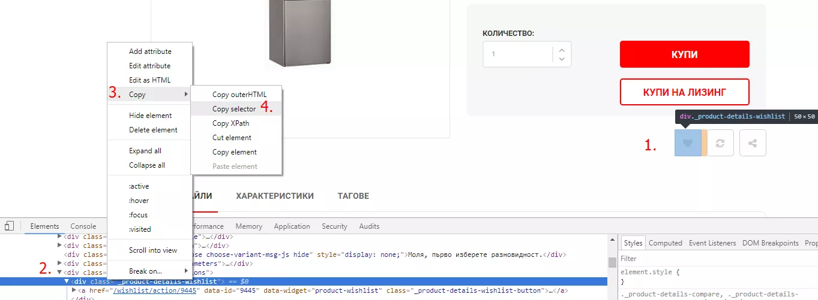
Task: Open the Security DevTools tab
Action: [335, 226]
